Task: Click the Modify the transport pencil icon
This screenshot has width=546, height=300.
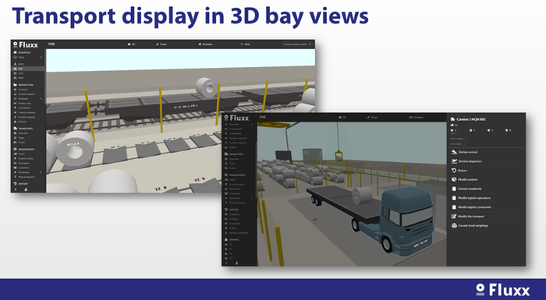Action: click(454, 216)
